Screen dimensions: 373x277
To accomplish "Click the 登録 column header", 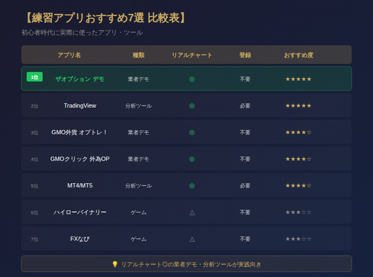I will [x=245, y=55].
